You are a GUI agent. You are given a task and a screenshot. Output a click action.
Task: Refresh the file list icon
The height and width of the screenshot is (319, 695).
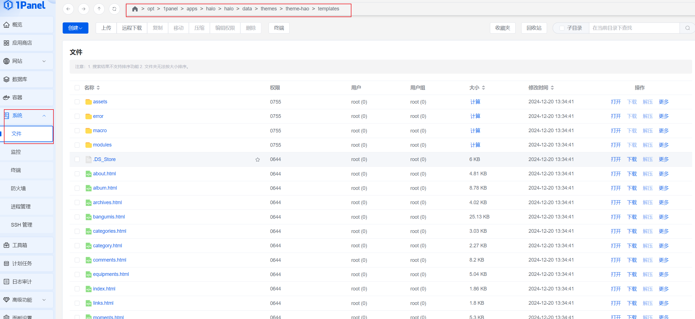(114, 9)
